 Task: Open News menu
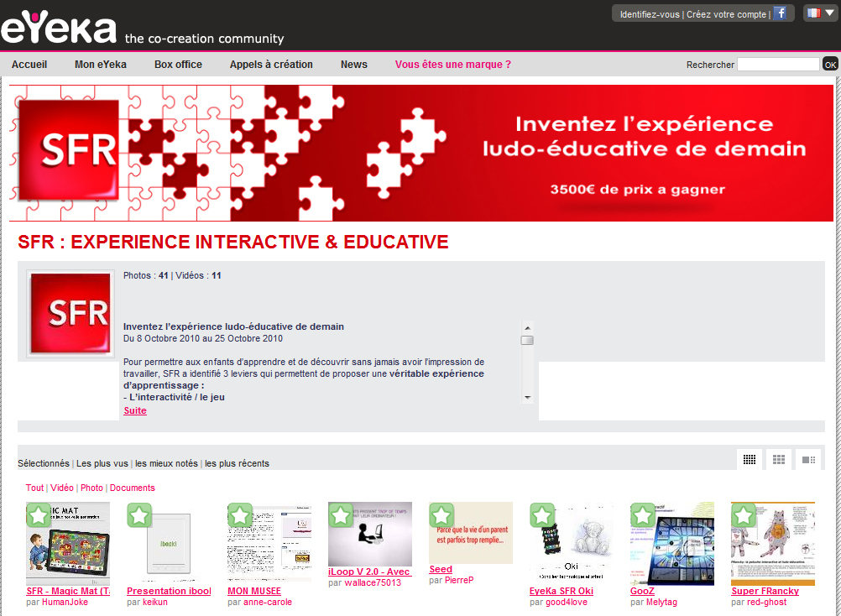[354, 65]
